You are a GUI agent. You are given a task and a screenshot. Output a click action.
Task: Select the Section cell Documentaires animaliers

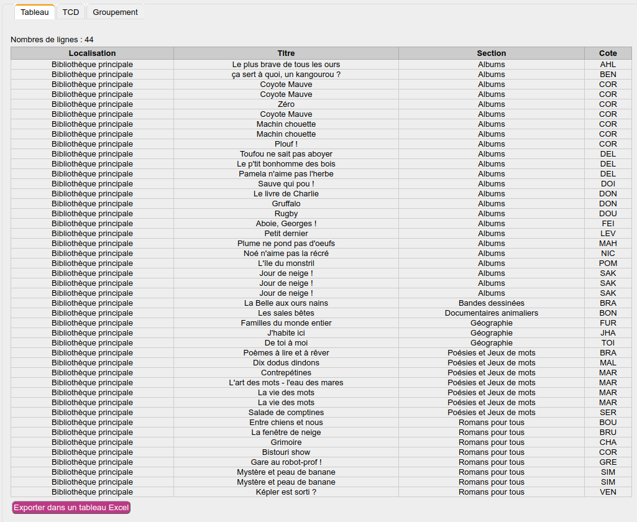[491, 313]
